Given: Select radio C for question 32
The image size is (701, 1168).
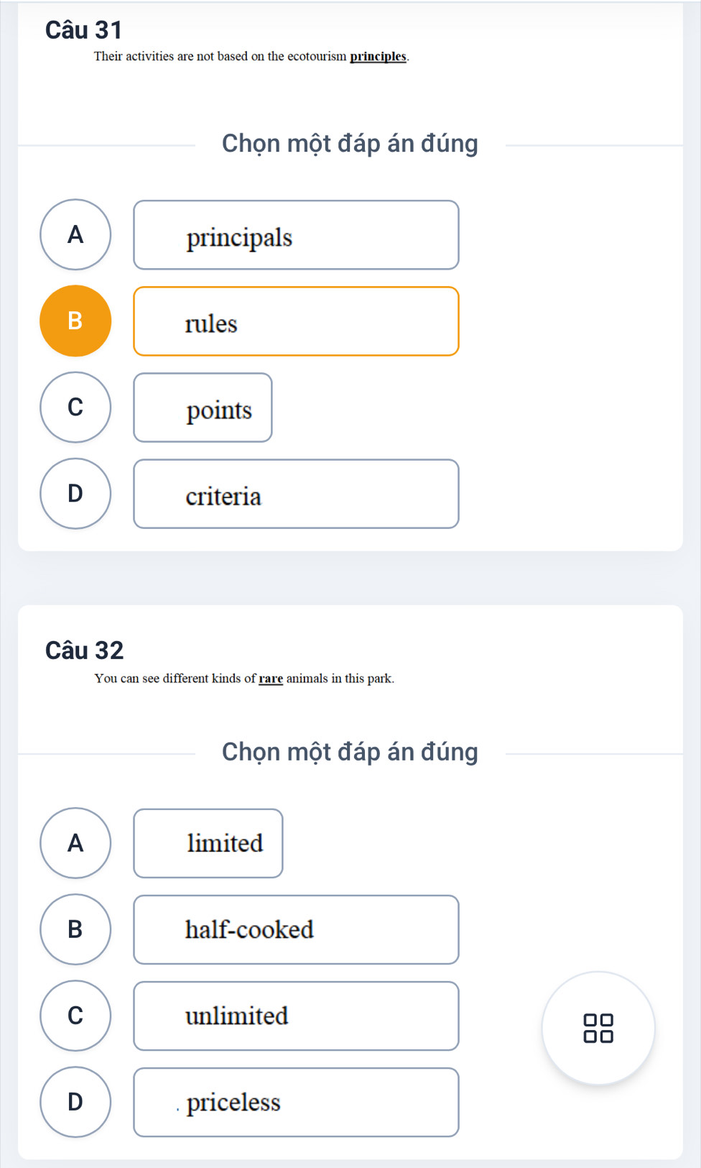Looking at the screenshot, I should pos(75,1015).
